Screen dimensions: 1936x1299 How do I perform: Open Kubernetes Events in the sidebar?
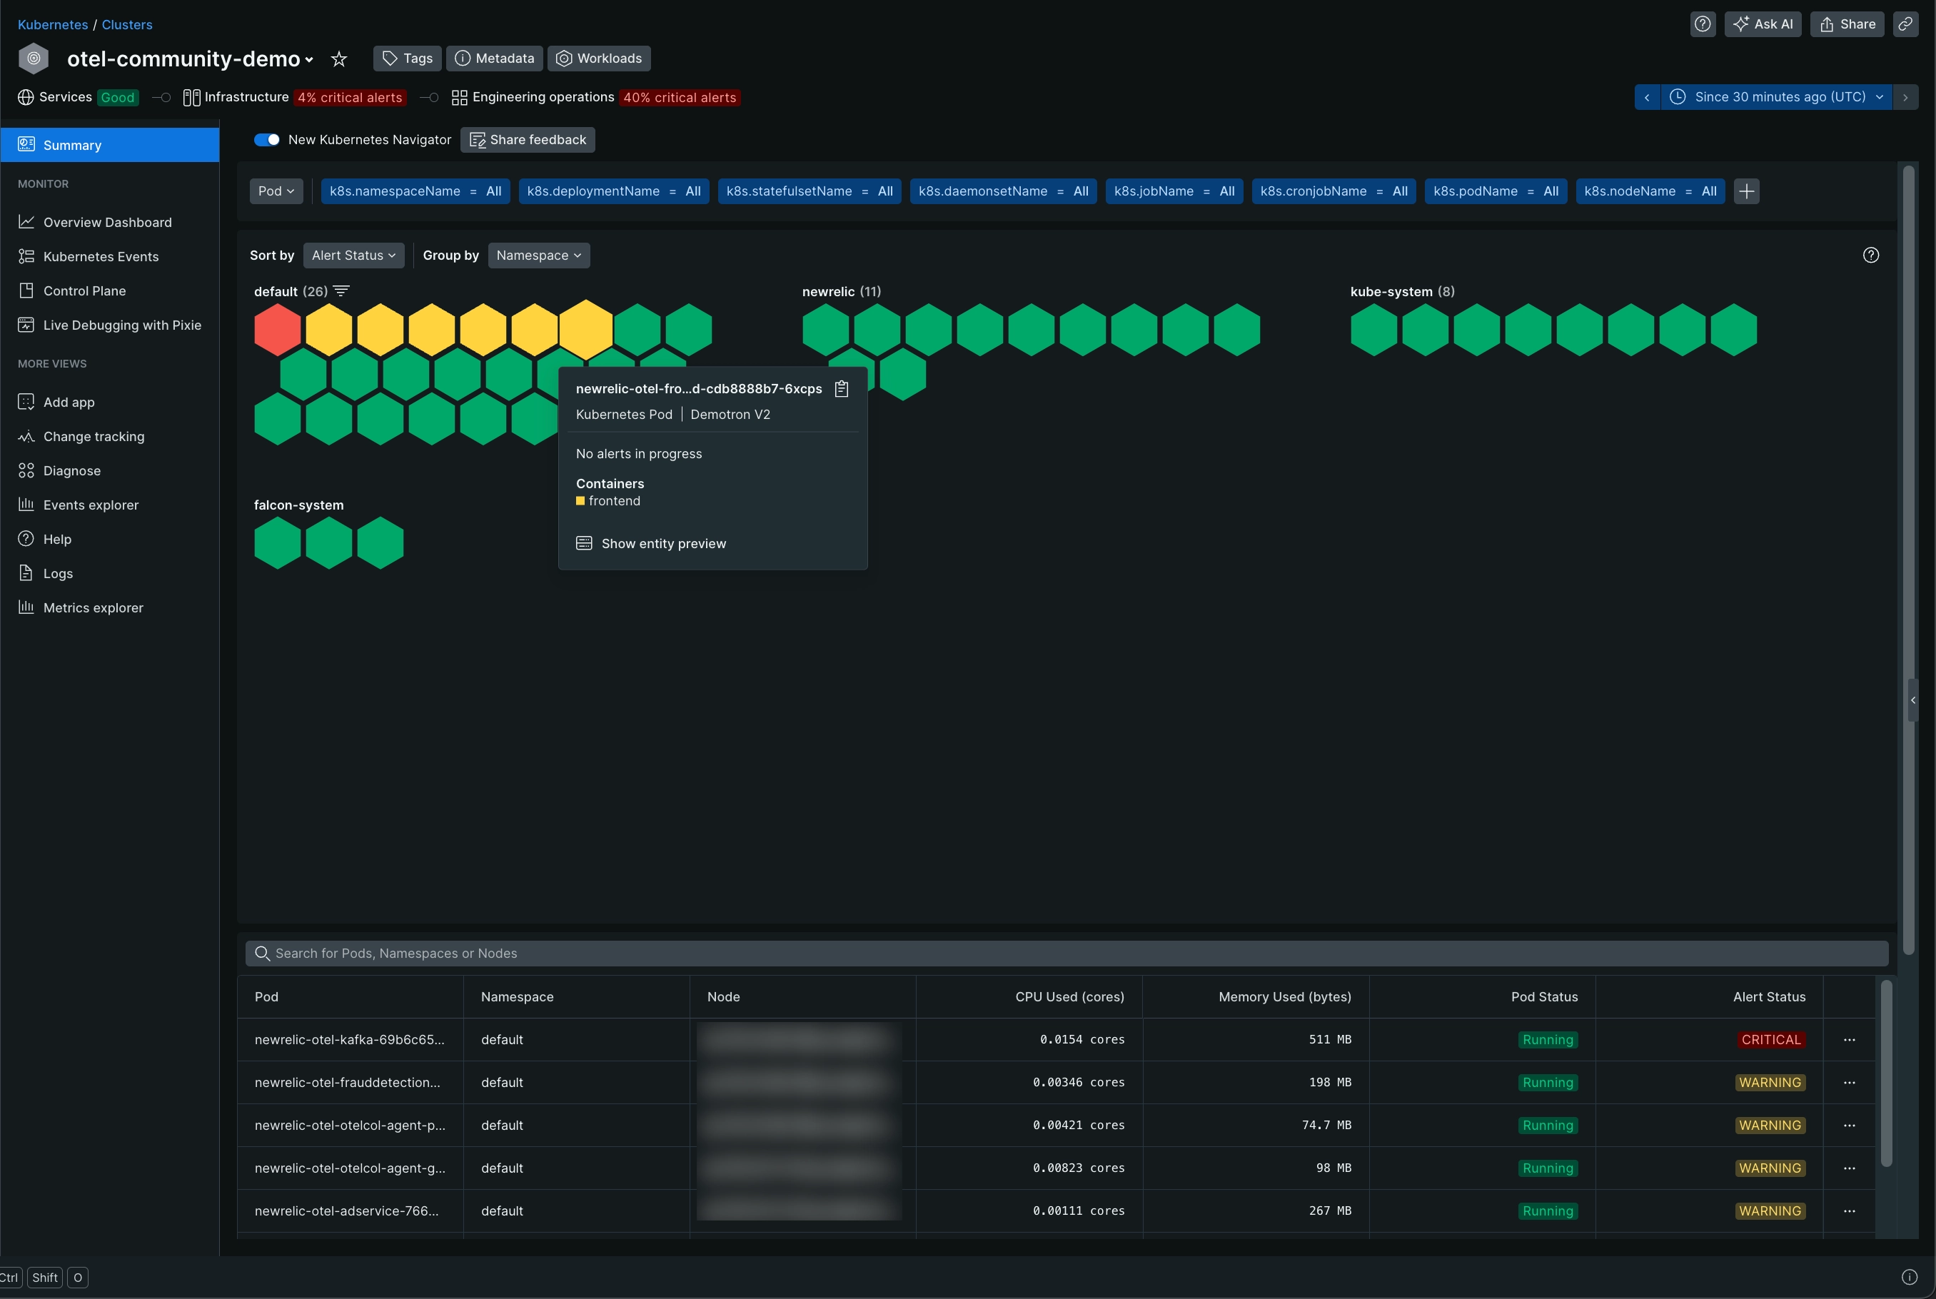[100, 257]
